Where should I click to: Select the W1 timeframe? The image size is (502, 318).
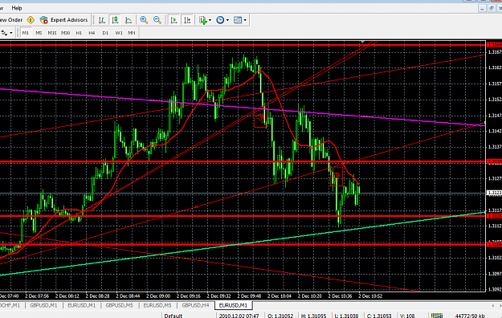pos(119,33)
